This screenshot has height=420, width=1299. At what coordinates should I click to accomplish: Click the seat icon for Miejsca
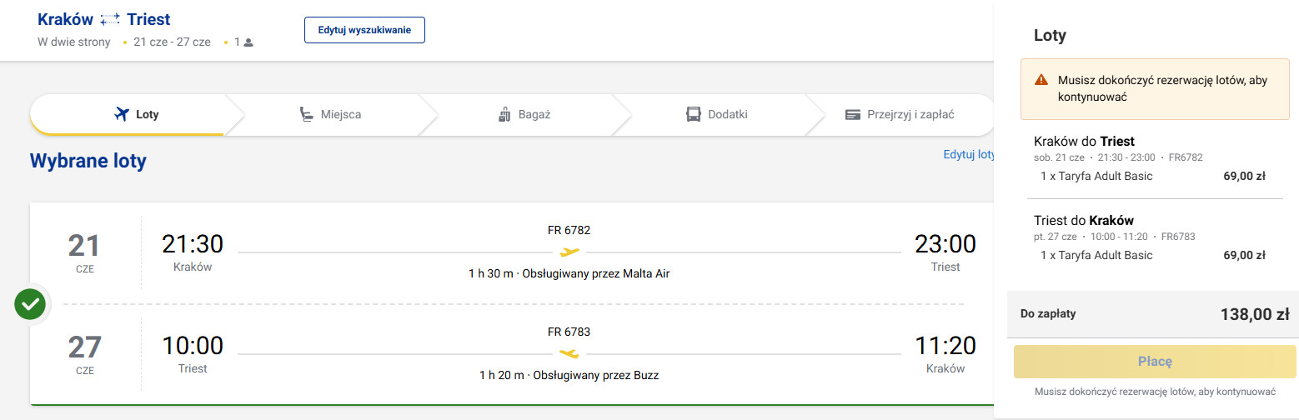pyautogui.click(x=307, y=114)
